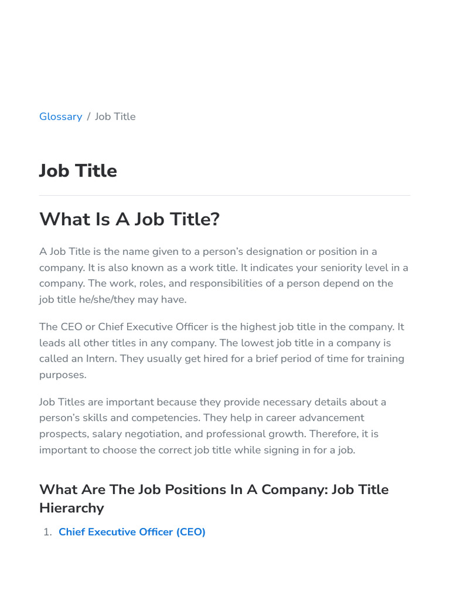
Task: Click the Chief Executive Officer (CEO) link
Action: 132,532
